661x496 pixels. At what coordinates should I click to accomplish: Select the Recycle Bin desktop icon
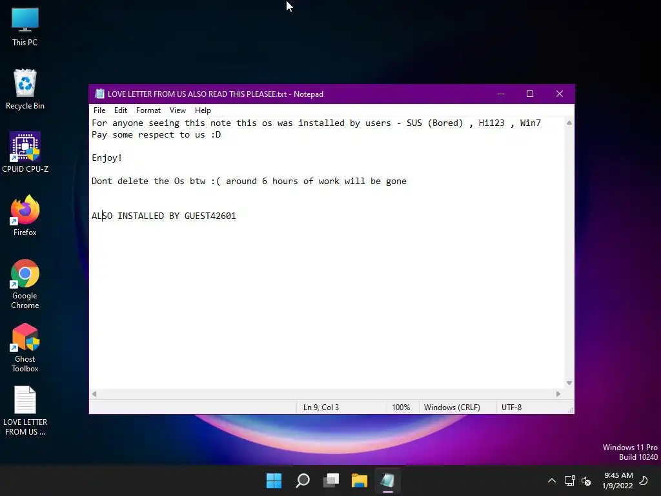tap(25, 89)
